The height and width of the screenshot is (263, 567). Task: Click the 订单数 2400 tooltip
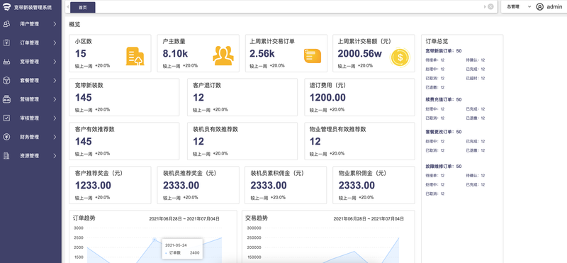click(182, 249)
